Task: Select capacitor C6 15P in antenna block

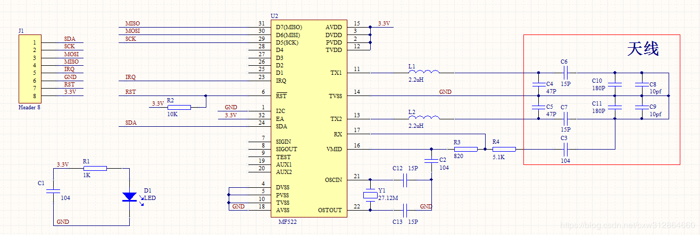Action: (565, 73)
